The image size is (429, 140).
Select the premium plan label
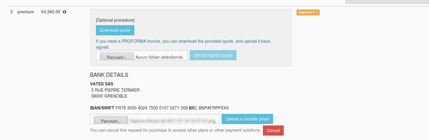coord(26,12)
